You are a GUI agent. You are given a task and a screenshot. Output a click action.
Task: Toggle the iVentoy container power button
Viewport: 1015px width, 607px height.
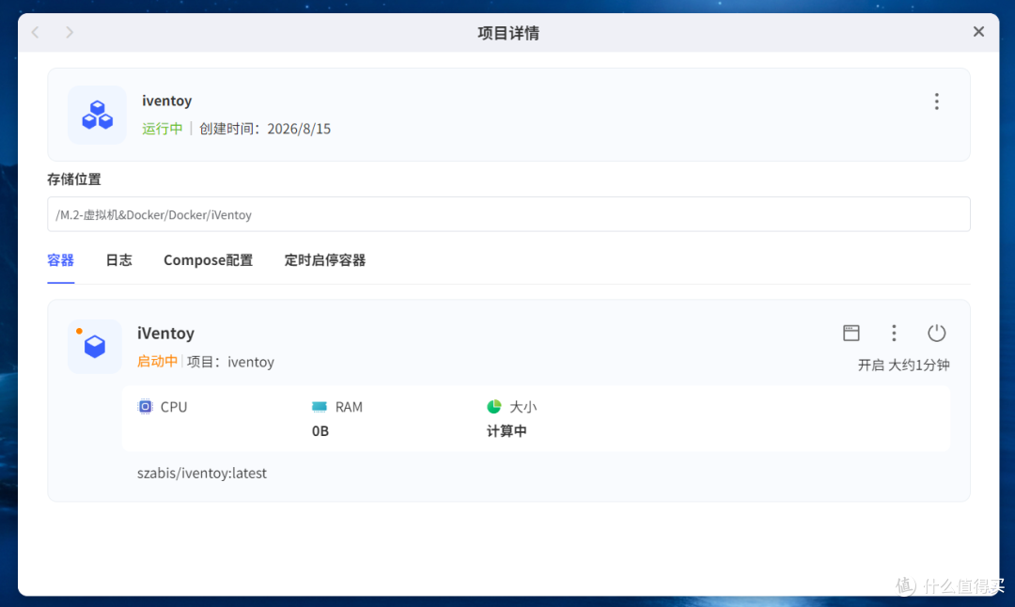[936, 333]
